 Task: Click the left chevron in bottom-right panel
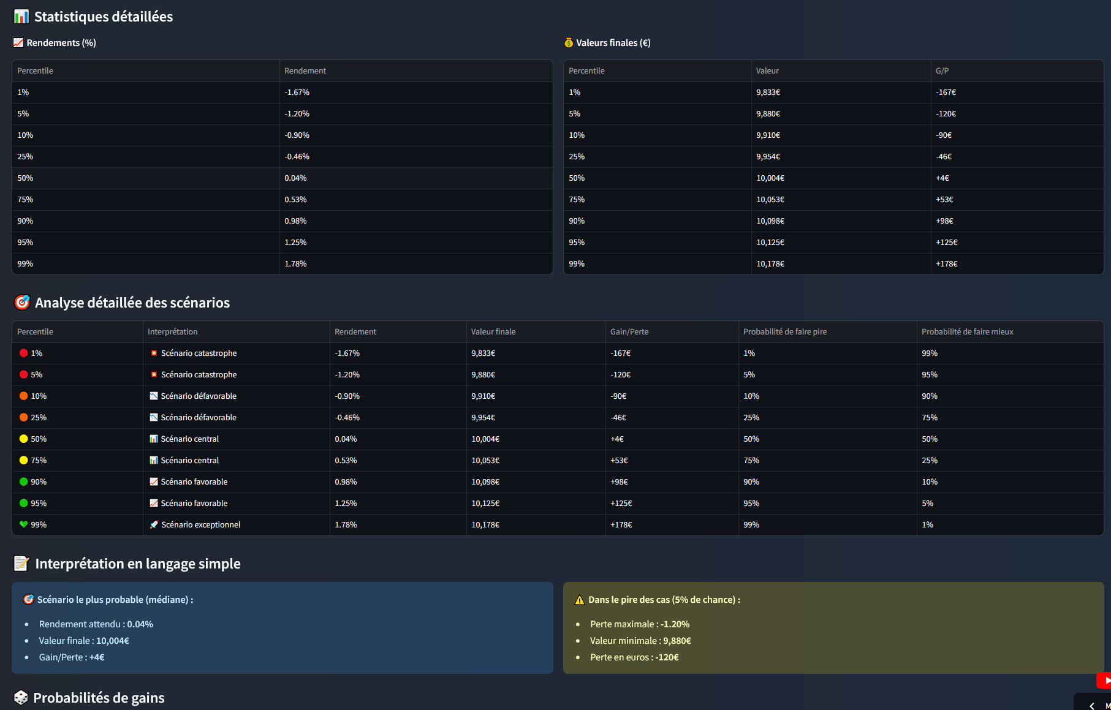click(1092, 706)
